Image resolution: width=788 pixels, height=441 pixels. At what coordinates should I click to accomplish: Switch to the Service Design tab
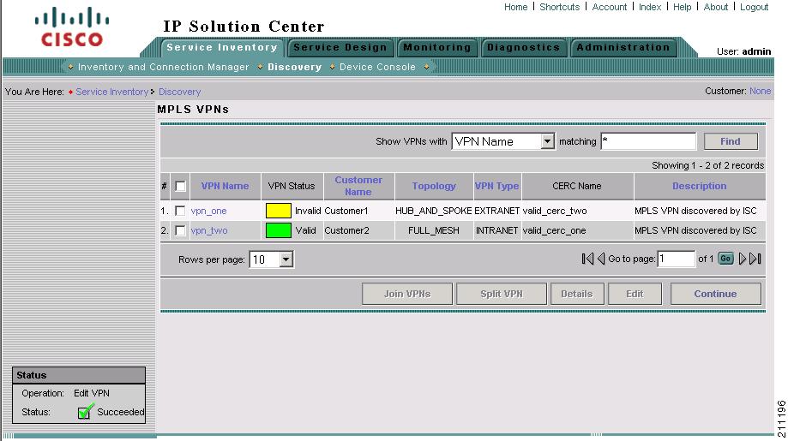coord(340,48)
